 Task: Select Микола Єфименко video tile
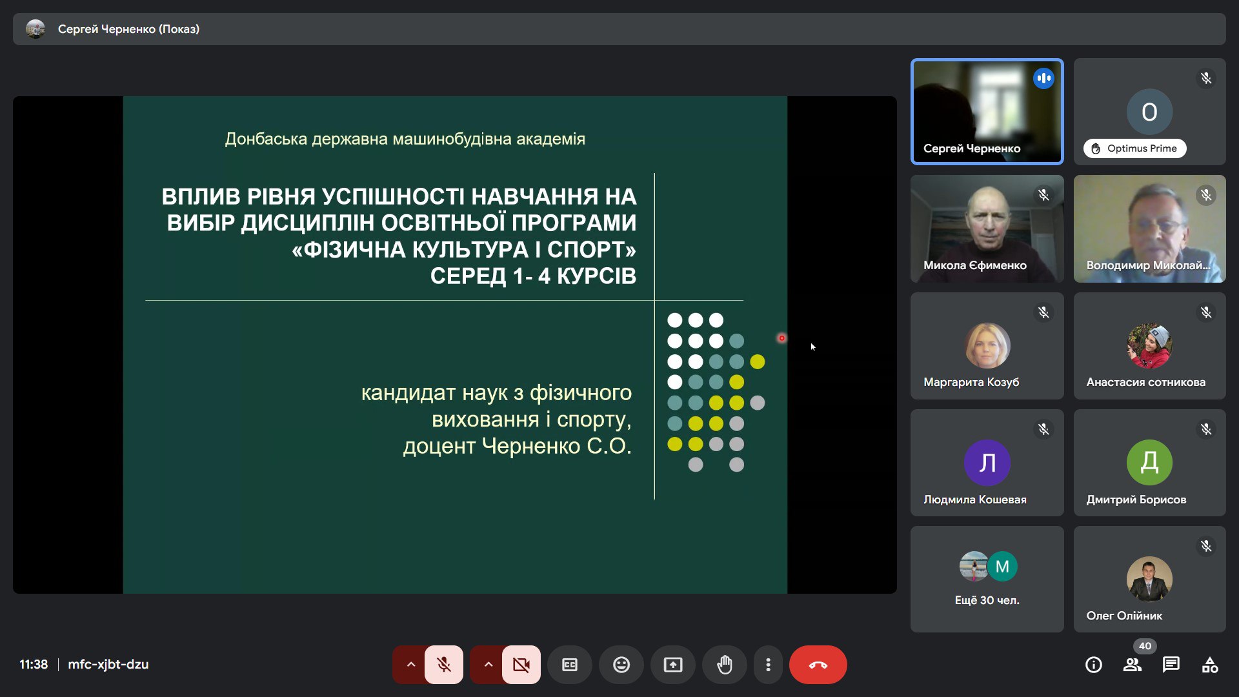pos(987,228)
